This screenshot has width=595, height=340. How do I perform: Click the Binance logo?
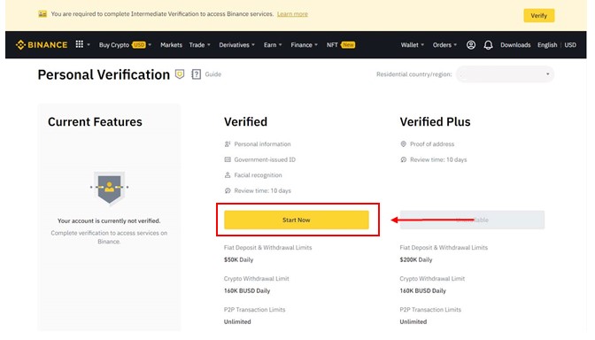point(42,45)
